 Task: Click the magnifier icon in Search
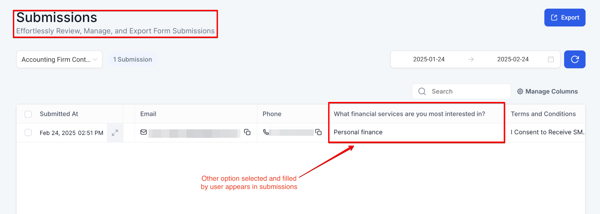[x=422, y=91]
